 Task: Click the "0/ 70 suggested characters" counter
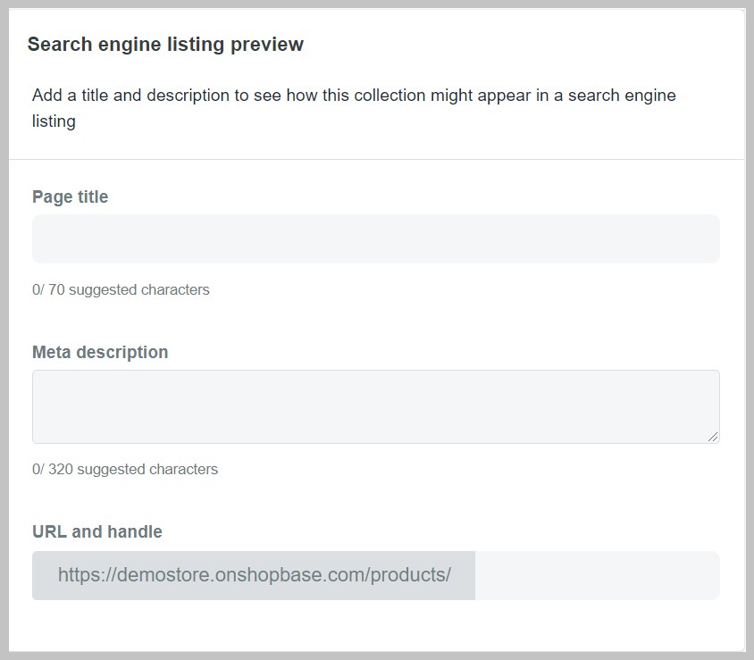point(121,289)
